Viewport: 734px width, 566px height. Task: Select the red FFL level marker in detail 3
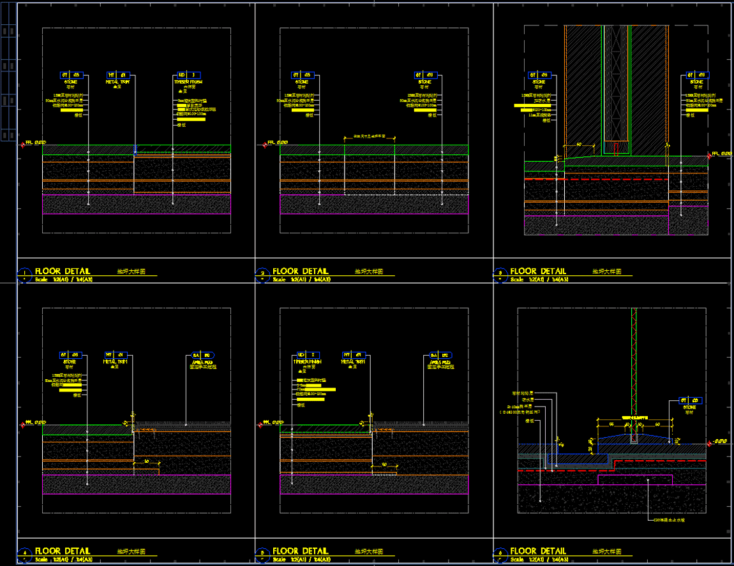(710, 155)
